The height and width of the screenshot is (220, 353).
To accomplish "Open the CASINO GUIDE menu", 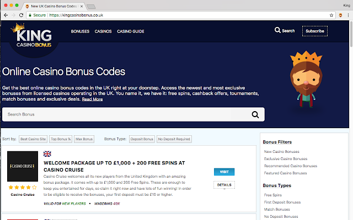I will tap(131, 31).
